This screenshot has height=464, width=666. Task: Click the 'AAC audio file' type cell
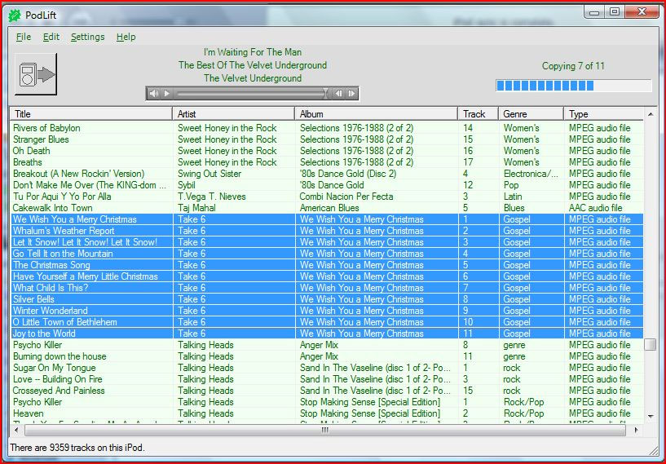coord(596,208)
